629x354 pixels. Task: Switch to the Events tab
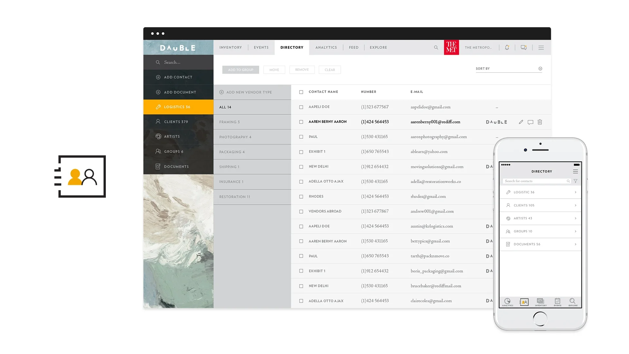pyautogui.click(x=261, y=48)
